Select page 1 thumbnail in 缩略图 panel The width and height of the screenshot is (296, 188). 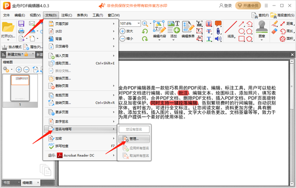[20, 88]
